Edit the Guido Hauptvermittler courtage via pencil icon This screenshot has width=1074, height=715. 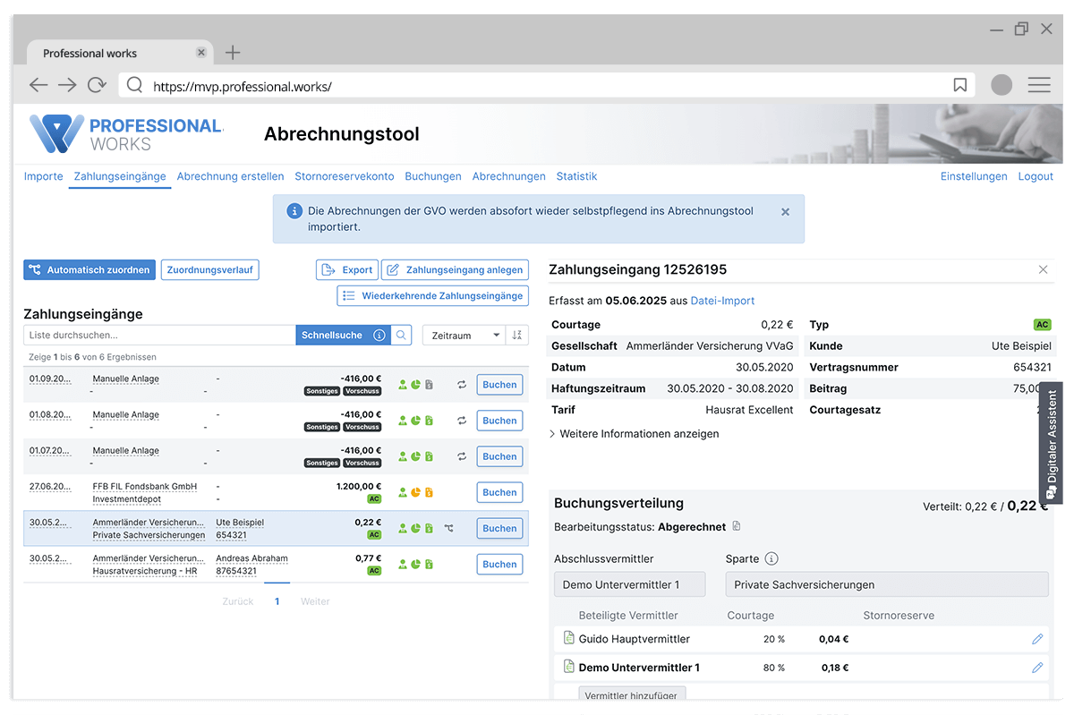tap(1037, 639)
